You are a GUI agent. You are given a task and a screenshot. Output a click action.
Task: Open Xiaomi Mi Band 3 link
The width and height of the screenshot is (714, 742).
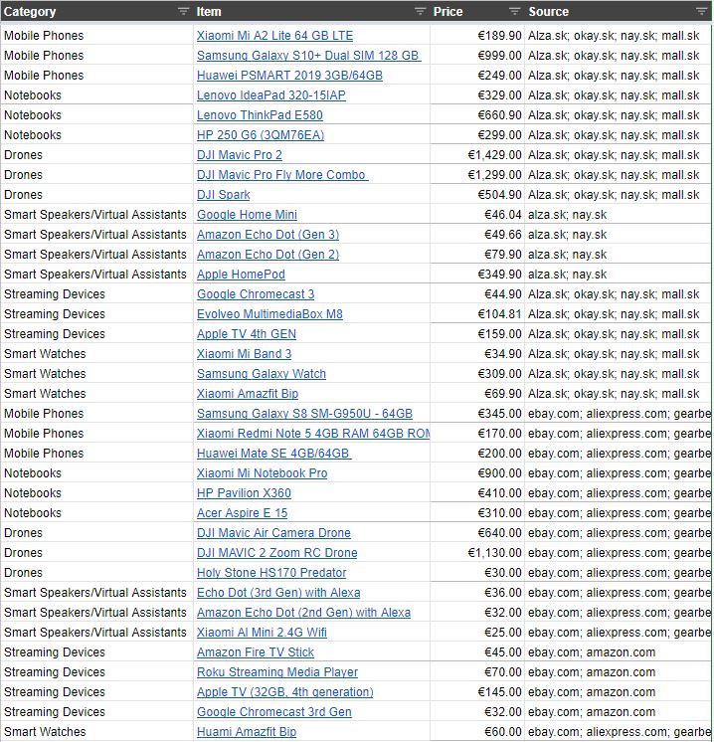tap(245, 353)
